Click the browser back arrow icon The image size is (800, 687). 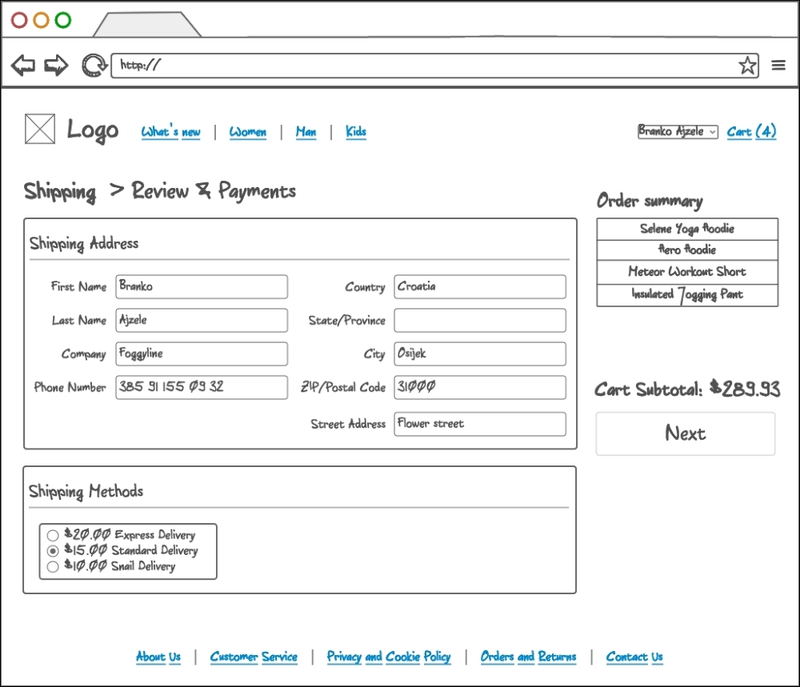click(22, 65)
